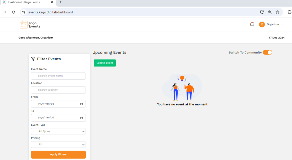
Task: Bookmark page with the star icon
Action: click(x=277, y=12)
